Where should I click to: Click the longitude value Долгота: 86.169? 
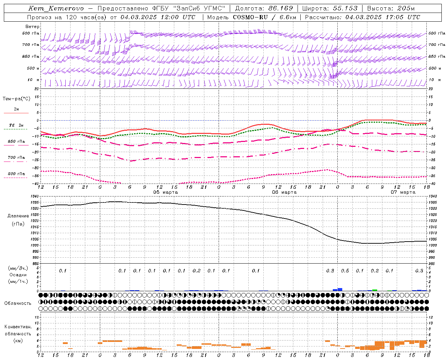click(x=264, y=8)
